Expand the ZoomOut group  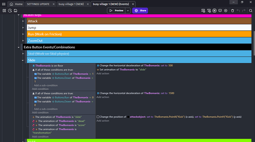23,40
